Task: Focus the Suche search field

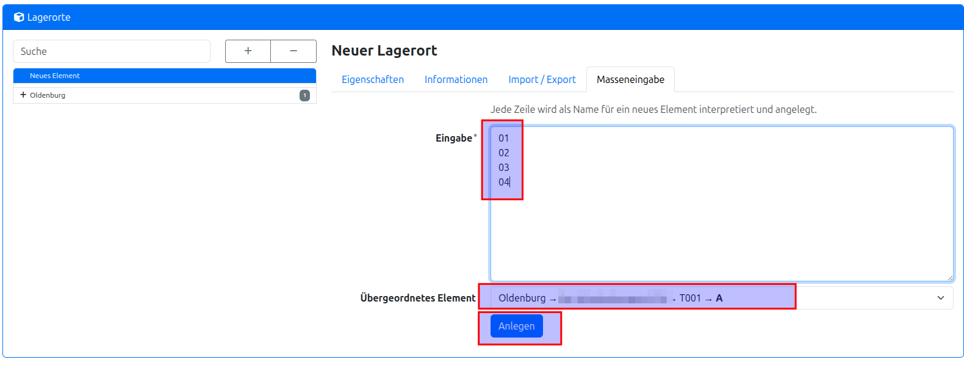Action: pos(112,51)
